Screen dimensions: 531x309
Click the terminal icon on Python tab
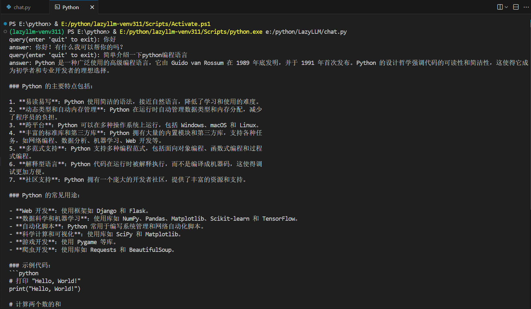pos(57,7)
